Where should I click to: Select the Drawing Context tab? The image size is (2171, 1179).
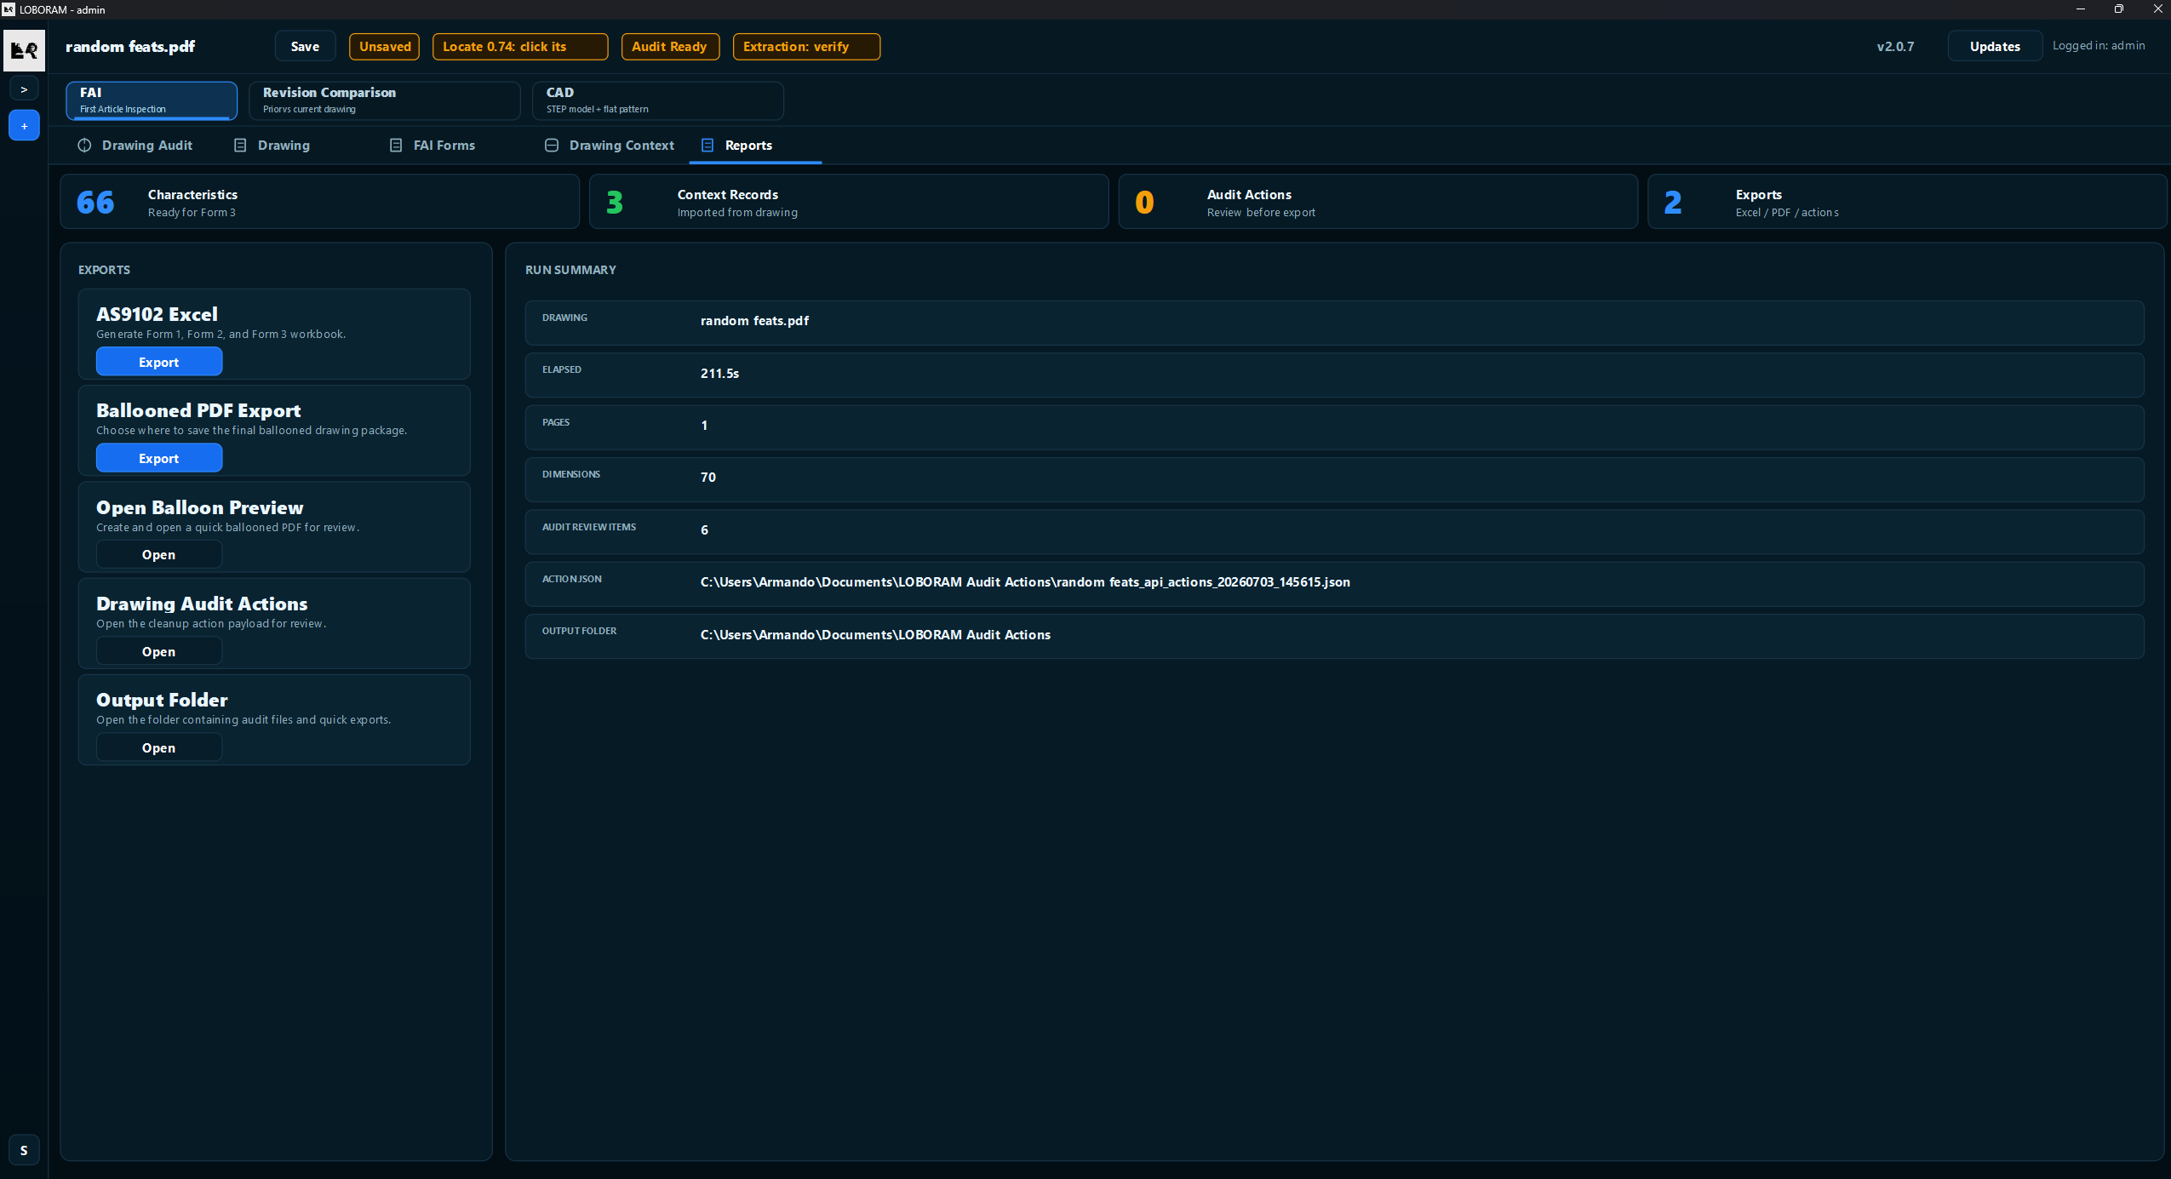point(610,146)
